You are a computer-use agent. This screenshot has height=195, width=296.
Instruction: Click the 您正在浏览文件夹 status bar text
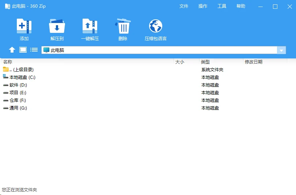19,190
